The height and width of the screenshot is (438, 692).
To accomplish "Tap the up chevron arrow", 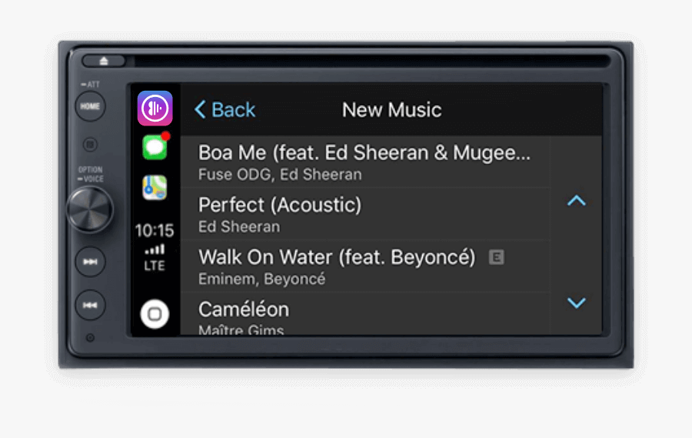I will point(577,201).
